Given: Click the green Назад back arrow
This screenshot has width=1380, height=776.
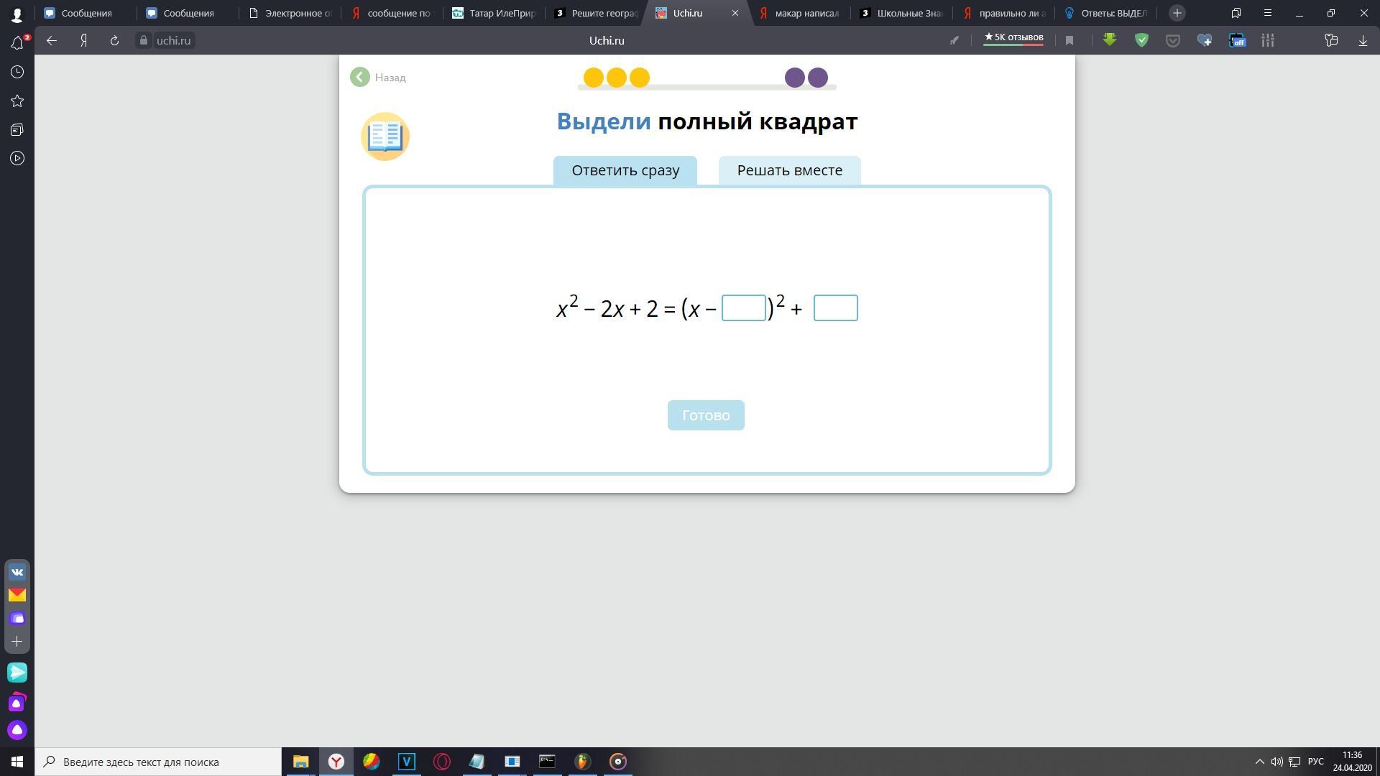Looking at the screenshot, I should 360,77.
